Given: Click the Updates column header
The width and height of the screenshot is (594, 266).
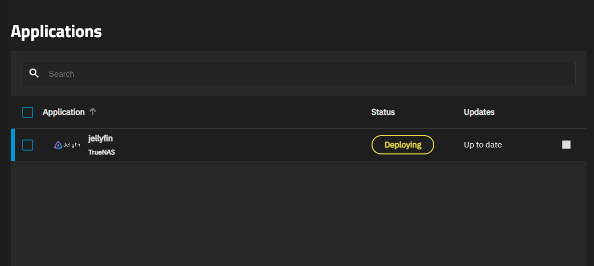Looking at the screenshot, I should (479, 112).
